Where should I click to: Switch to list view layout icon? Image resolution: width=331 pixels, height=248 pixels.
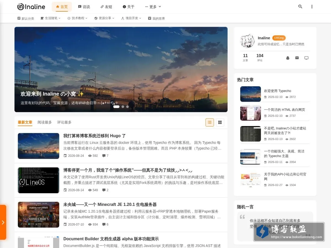[210, 122]
